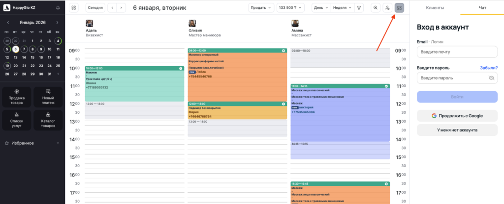
Task: Click the notification bell icon
Action: click(x=58, y=8)
